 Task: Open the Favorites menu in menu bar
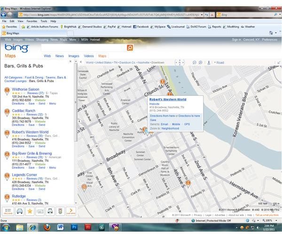(32, 21)
